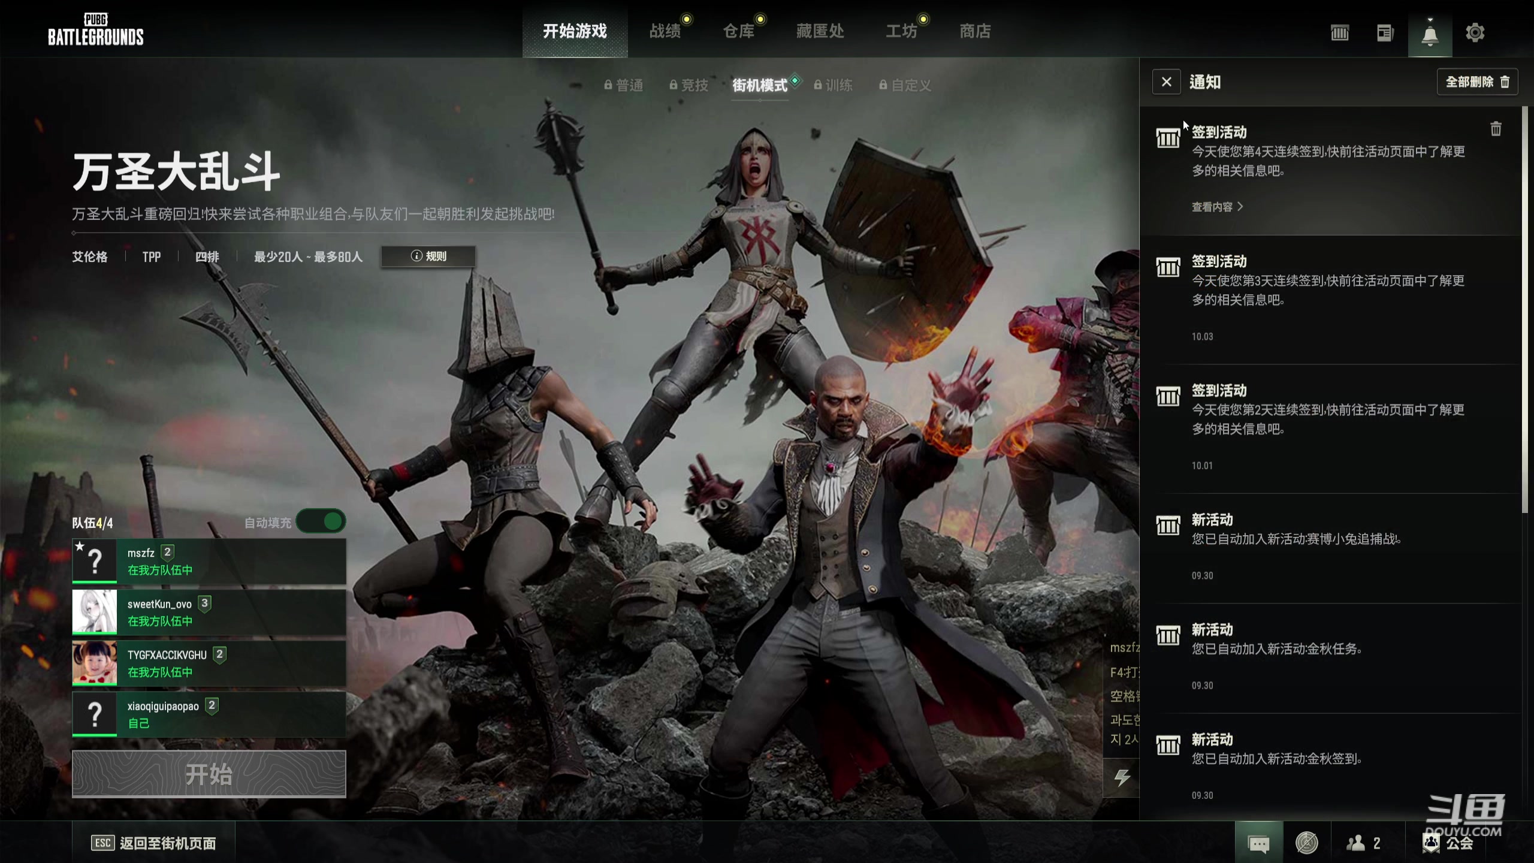Click the 签到活动 notification dated 10.03
This screenshot has height=863, width=1534.
[1330, 300]
